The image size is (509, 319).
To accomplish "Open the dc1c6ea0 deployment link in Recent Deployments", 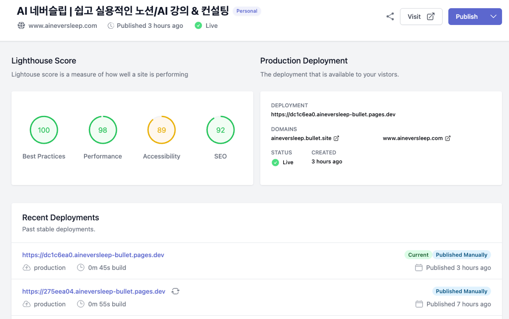I will (93, 255).
